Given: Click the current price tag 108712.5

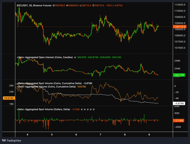Looking at the screenshot, I should [180, 27].
